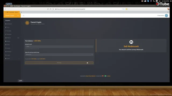Open the browser menu three-dots icon
172x96 pixels.
coord(168,12)
